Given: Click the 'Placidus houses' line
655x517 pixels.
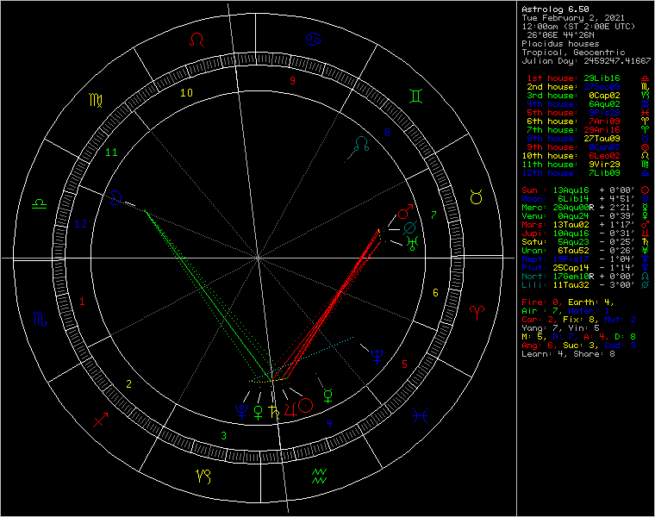Looking at the screenshot, I should (560, 44).
